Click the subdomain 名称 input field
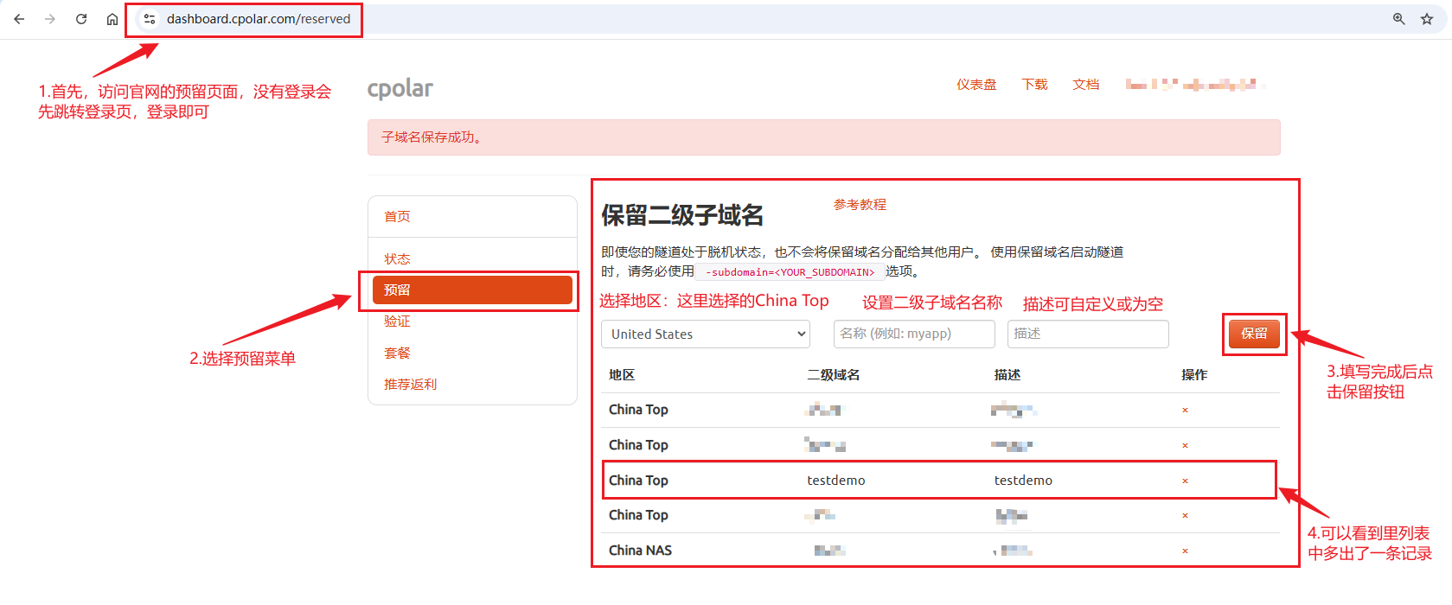 [x=914, y=334]
